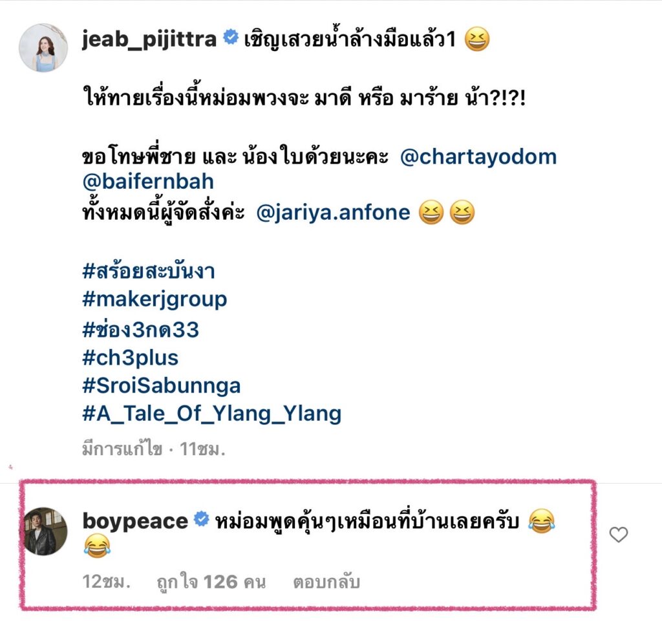Screen dimensions: 662x631
Task: Open jeab_pijittra's profile picture
Action: [43, 48]
